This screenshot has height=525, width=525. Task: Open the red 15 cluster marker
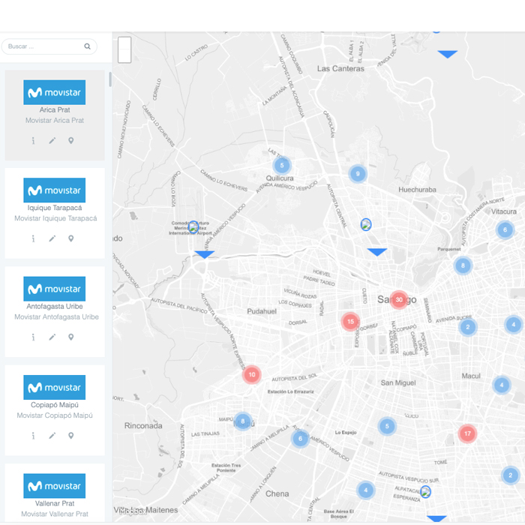pos(350,322)
